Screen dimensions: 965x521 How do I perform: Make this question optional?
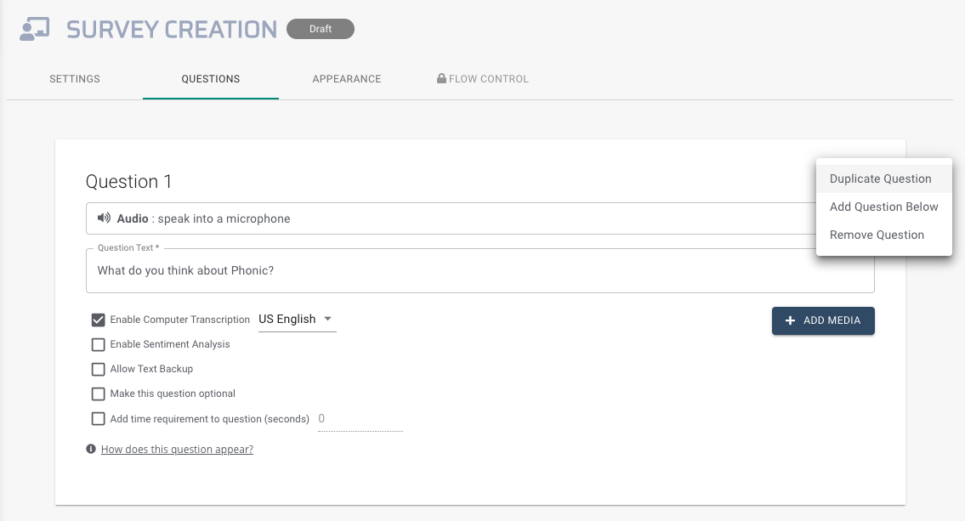[98, 394]
